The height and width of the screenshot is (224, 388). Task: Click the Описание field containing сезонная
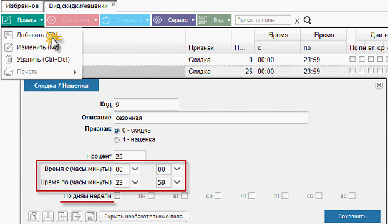point(211,118)
